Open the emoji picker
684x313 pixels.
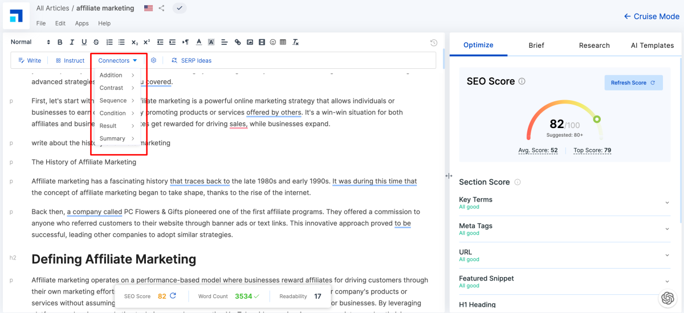point(273,42)
